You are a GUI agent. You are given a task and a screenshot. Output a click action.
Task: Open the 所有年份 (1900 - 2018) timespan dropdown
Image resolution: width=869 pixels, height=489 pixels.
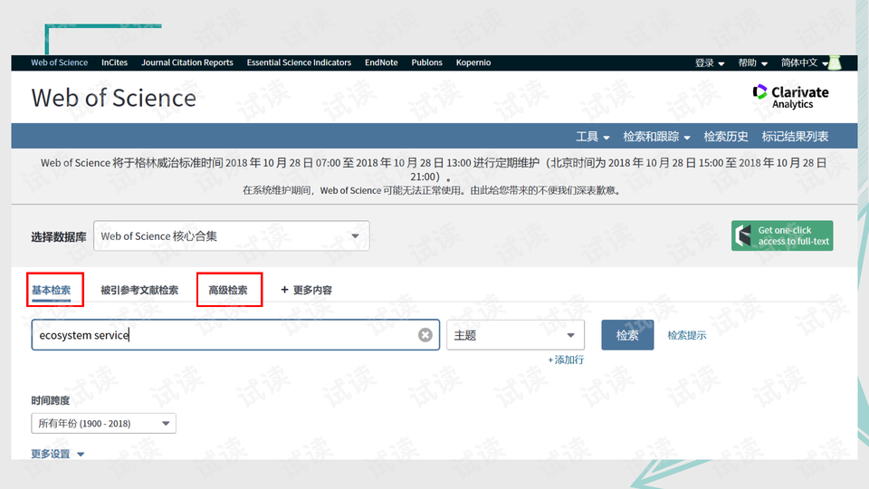click(103, 424)
